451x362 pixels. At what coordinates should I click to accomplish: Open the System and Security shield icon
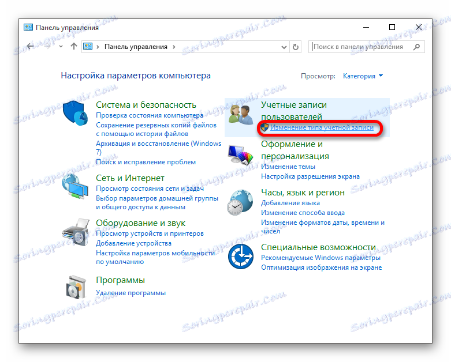coord(75,113)
